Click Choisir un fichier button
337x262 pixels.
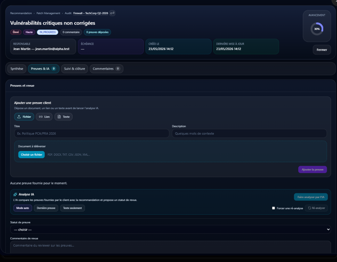click(x=32, y=155)
